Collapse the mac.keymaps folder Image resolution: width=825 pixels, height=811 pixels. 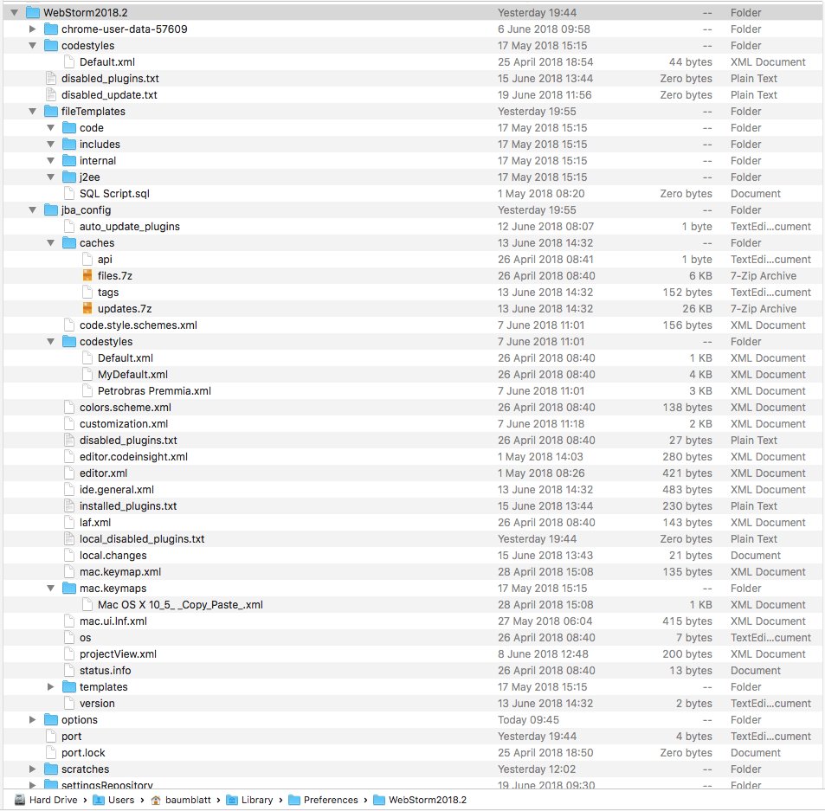click(50, 588)
